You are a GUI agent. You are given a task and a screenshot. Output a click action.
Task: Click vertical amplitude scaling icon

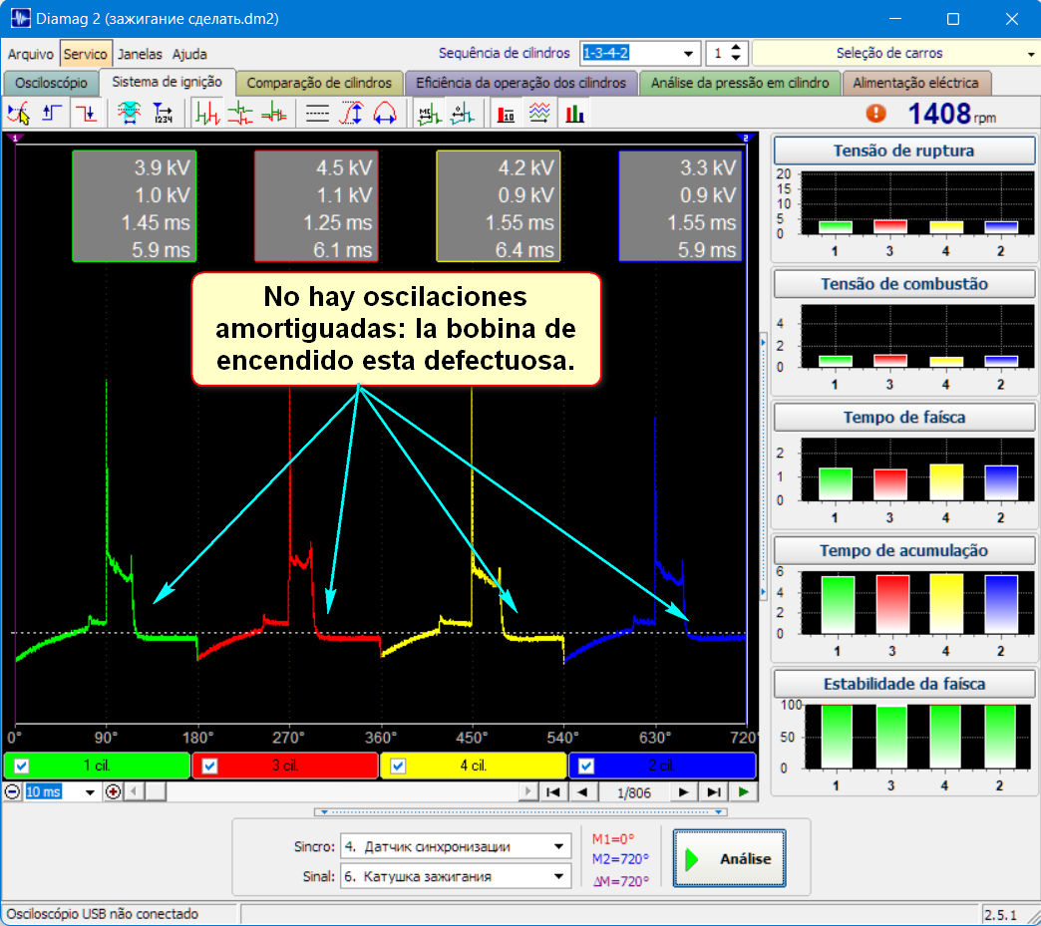[351, 114]
